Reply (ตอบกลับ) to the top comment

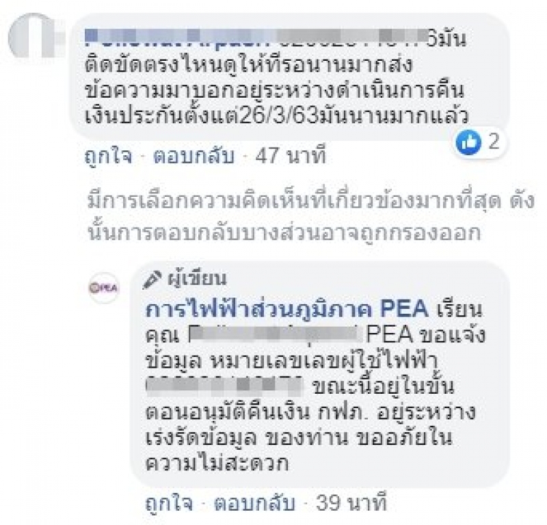[x=194, y=156]
